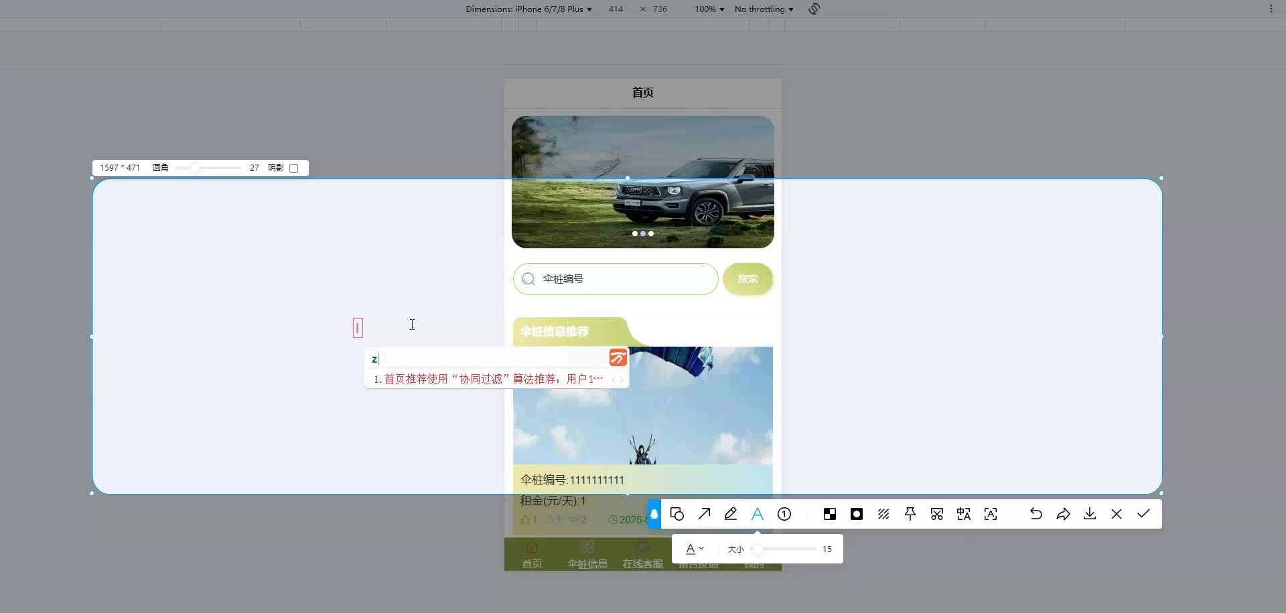Open the 100% zoom dropdown
This screenshot has width=1286, height=613.
pyautogui.click(x=709, y=9)
